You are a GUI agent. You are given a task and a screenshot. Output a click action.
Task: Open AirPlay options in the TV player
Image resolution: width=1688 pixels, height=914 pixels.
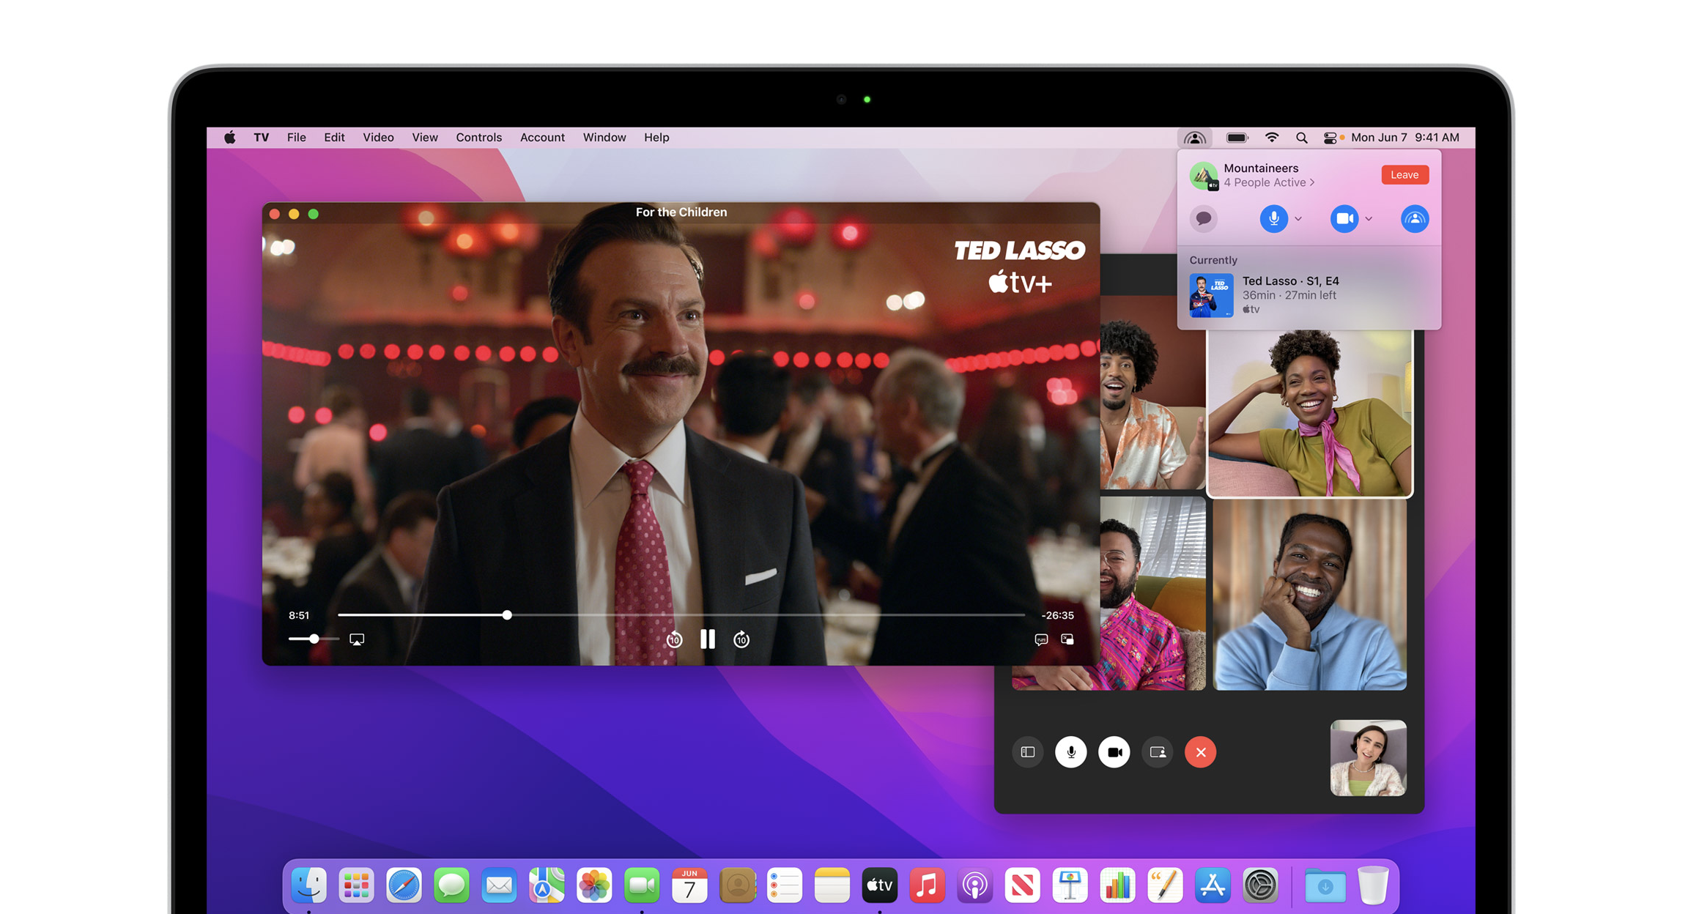[357, 639]
